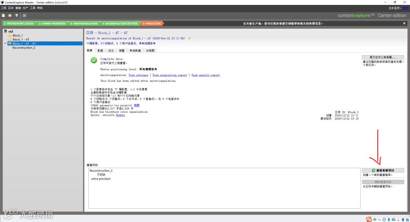The image size is (410, 222).
Task: Select cs2 project root in the tree
Action: pyautogui.click(x=11, y=31)
